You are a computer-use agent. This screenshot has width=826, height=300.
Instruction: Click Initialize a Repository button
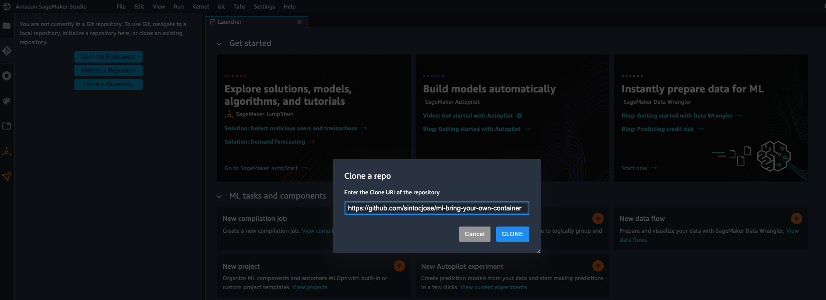pos(108,71)
